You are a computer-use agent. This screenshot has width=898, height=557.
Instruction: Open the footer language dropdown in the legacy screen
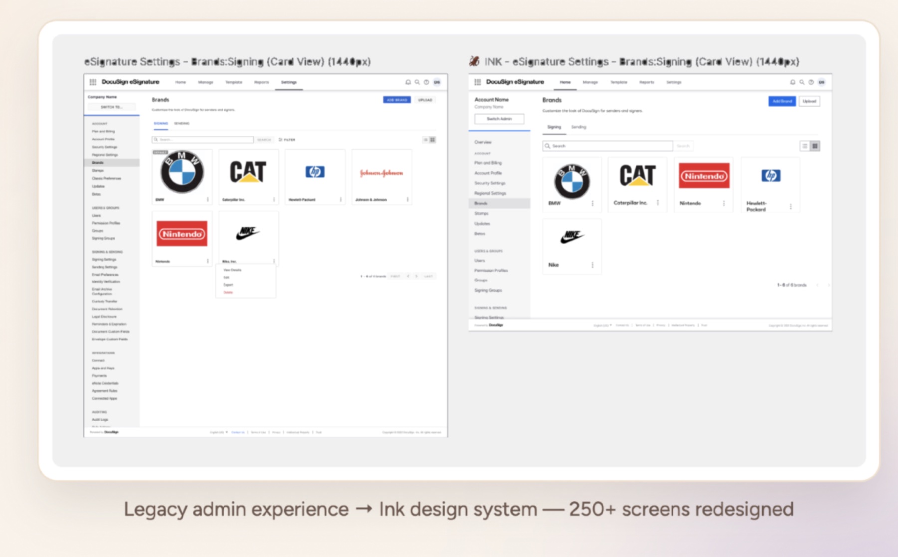(x=219, y=432)
